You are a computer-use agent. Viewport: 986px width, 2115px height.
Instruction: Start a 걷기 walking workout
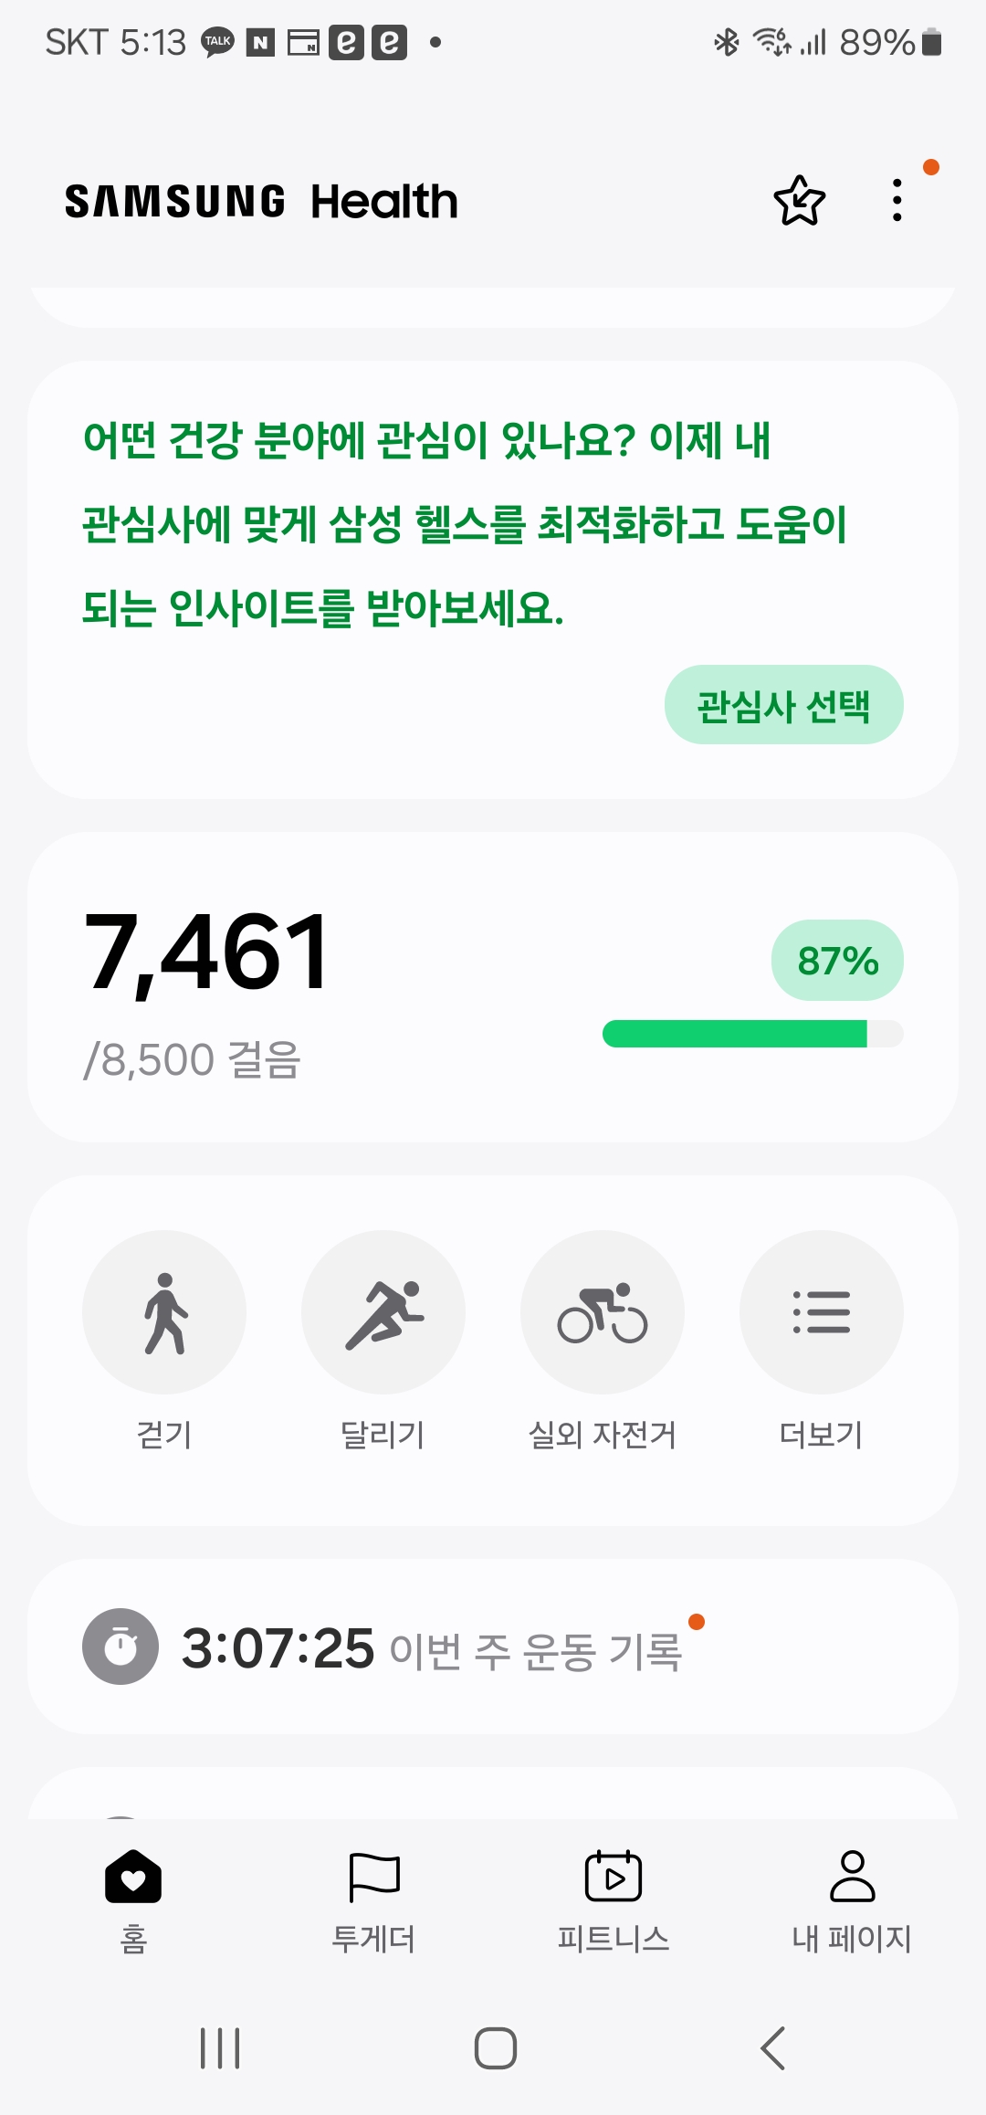coord(164,1312)
